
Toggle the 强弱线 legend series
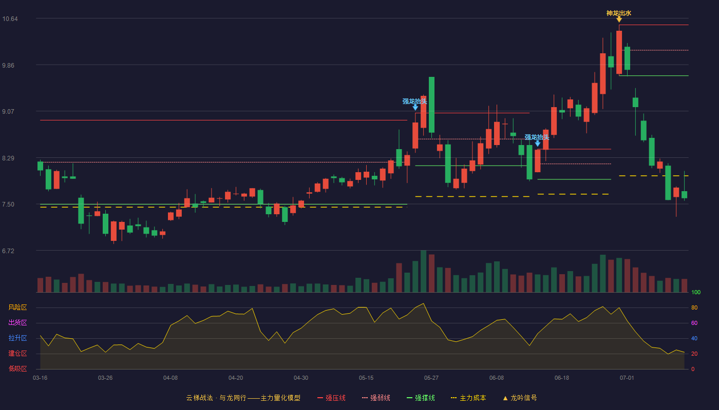coord(376,398)
